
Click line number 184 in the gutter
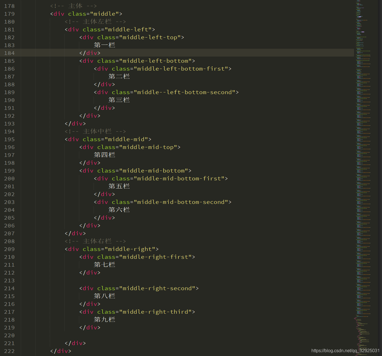coord(9,53)
